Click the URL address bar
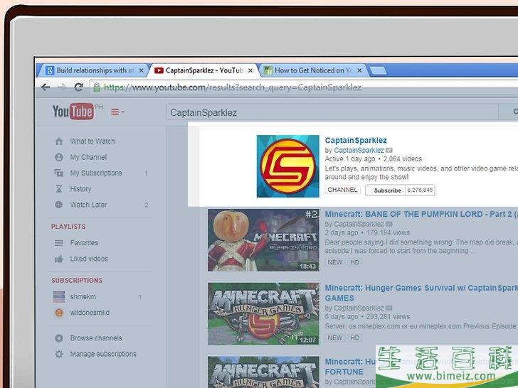The image size is (518, 388). coord(304,87)
